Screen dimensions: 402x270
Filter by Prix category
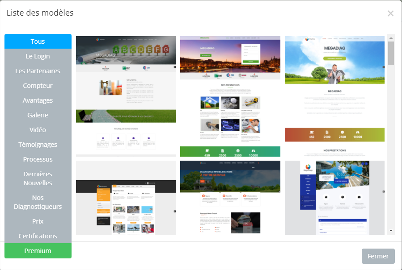point(38,221)
